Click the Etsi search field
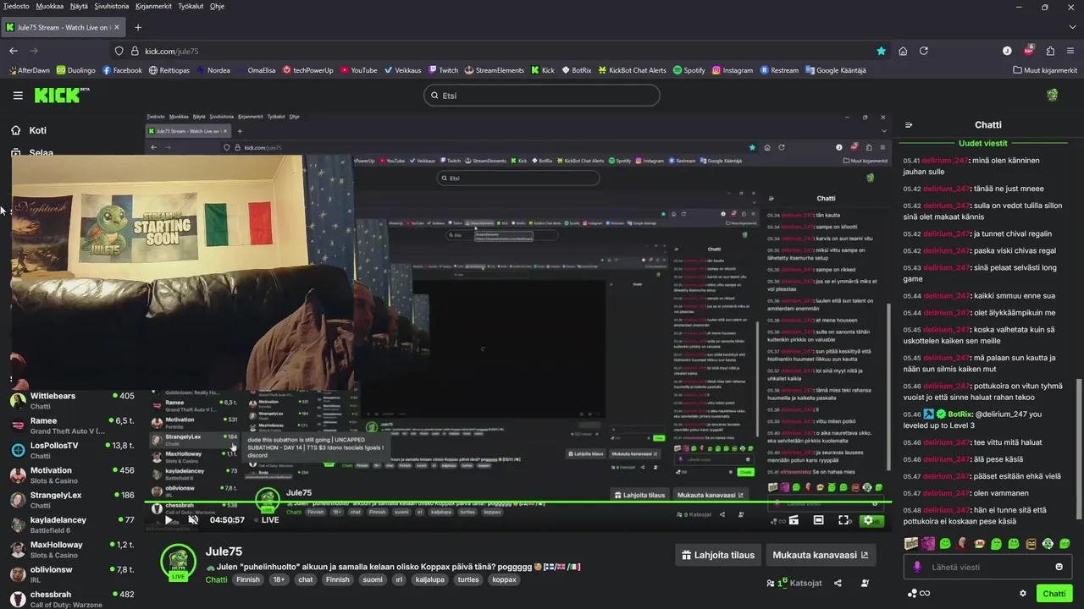This screenshot has height=609, width=1084. 542,96
